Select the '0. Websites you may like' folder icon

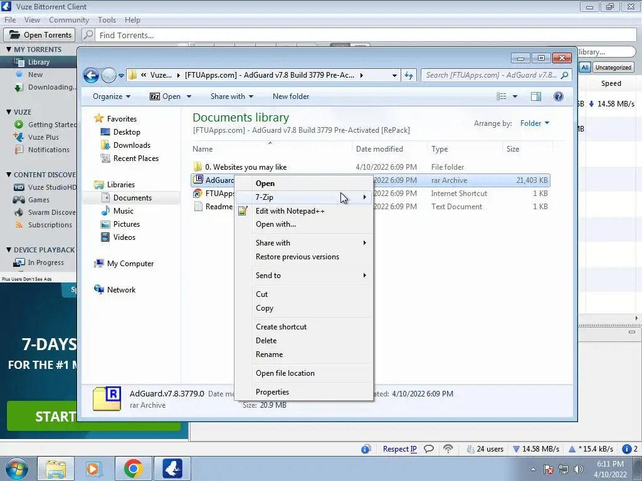[197, 167]
